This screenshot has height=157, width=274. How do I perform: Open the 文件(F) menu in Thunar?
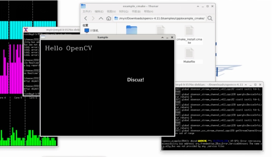[x=87, y=11]
